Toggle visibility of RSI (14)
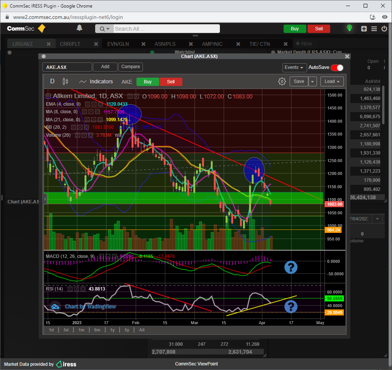Viewport: 392px width, 370px height. (70, 289)
